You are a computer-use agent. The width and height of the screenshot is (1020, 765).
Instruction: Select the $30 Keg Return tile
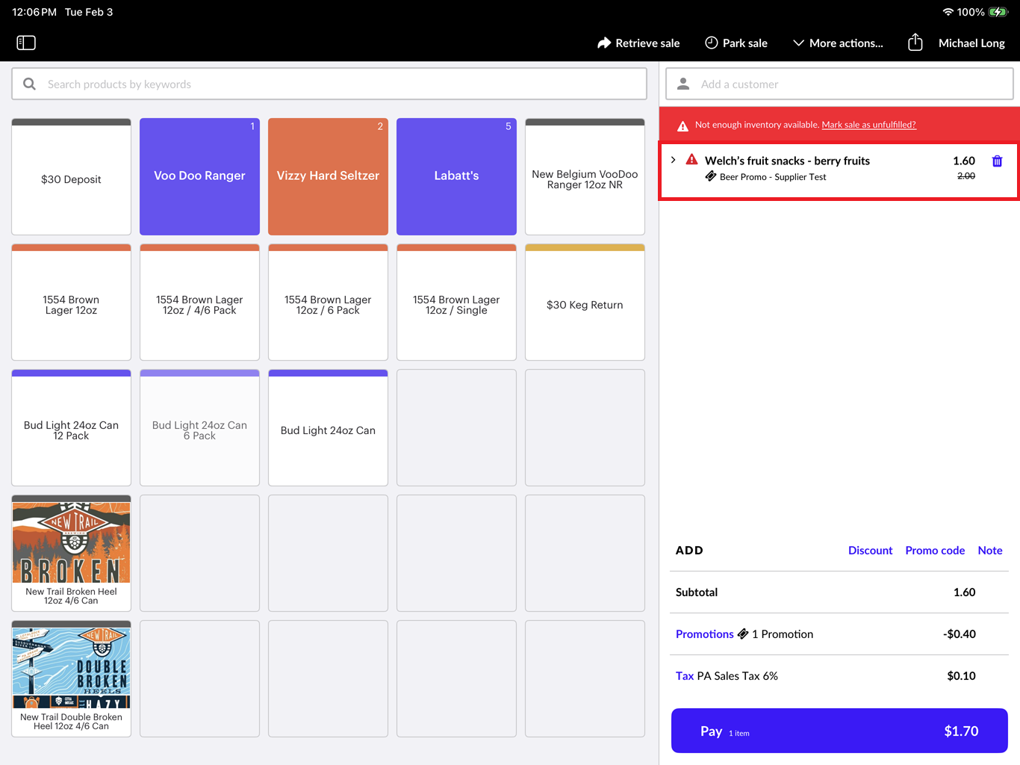pyautogui.click(x=585, y=303)
